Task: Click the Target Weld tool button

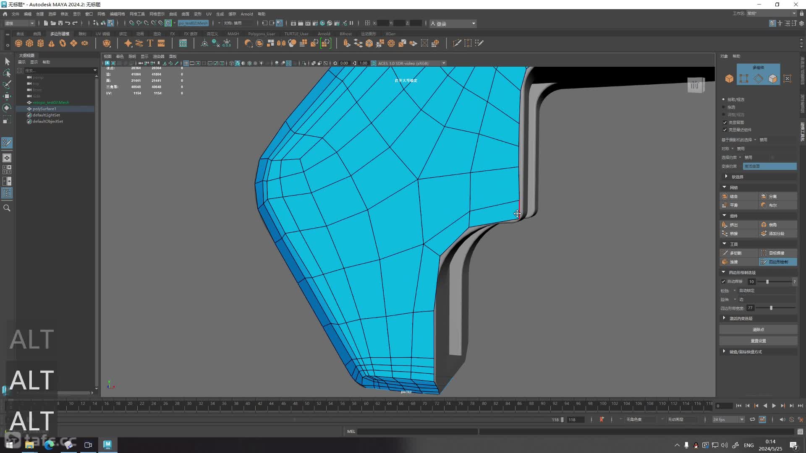Action: pos(777,253)
